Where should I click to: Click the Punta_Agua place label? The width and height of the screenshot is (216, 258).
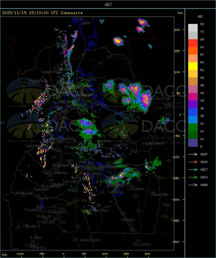(99, 210)
